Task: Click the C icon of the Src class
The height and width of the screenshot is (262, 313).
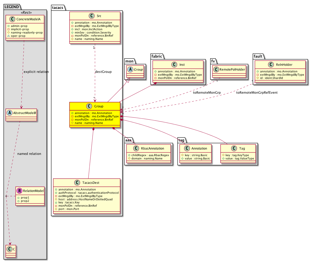Action: [x=92, y=16]
